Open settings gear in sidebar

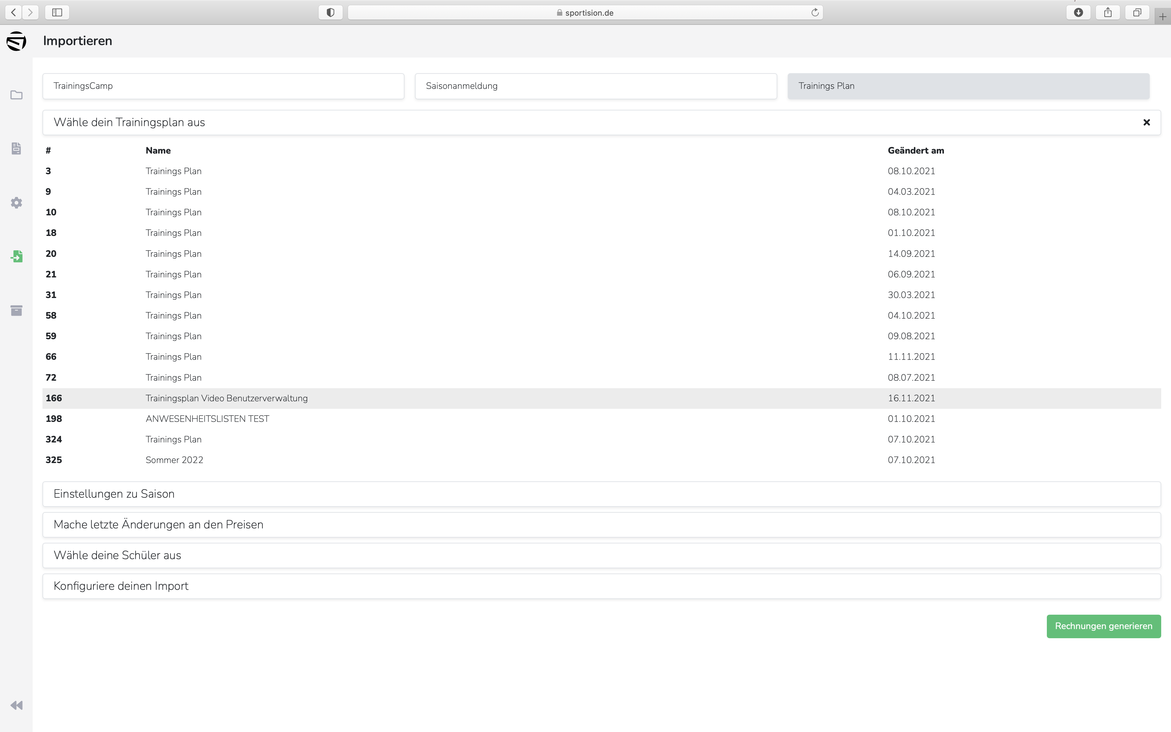click(16, 202)
